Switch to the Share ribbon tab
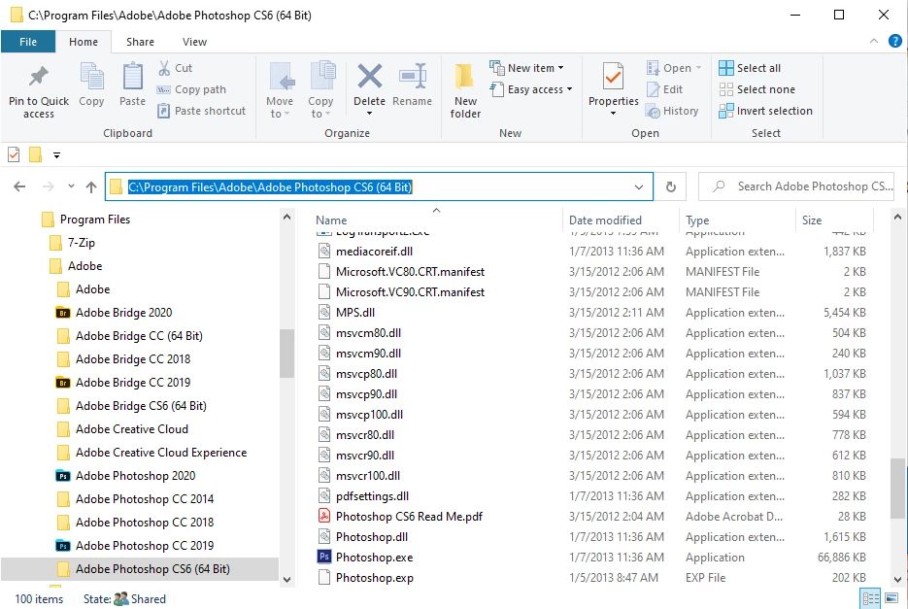 point(140,42)
